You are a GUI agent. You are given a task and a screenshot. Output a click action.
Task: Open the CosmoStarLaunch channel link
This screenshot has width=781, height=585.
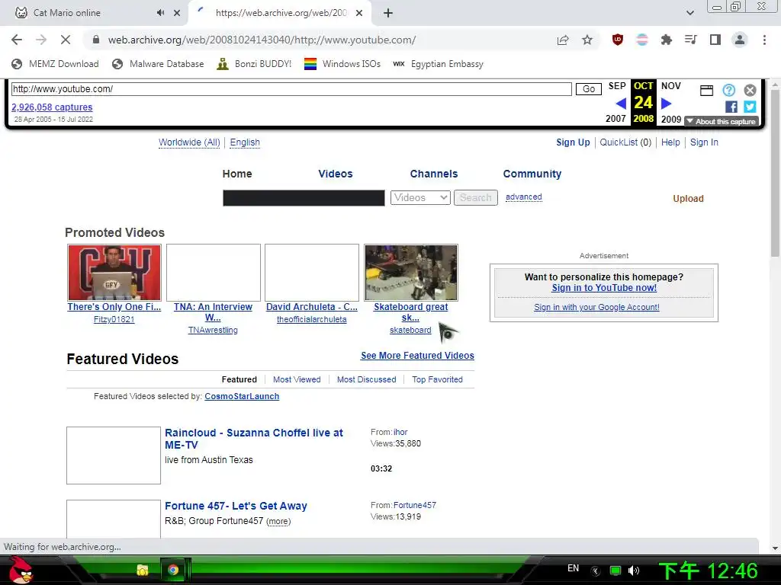coord(242,396)
